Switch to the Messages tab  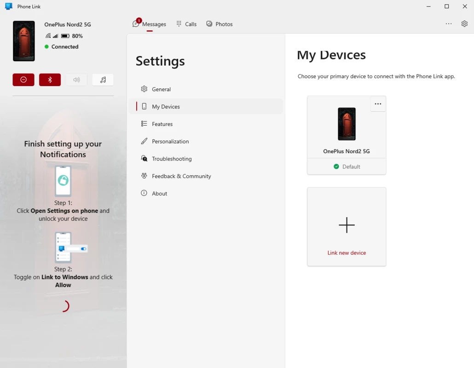pyautogui.click(x=150, y=24)
